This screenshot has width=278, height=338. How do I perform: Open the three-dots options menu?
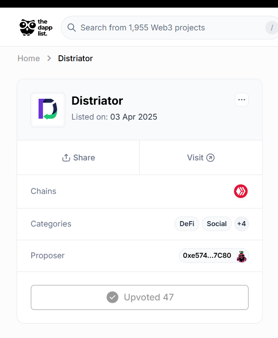click(x=242, y=100)
